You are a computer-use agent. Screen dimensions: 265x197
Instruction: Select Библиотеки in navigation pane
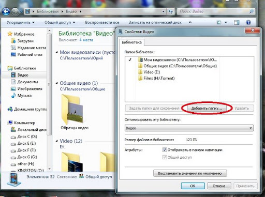[x=22, y=68]
